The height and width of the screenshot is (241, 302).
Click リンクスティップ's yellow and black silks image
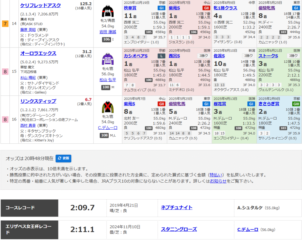(x=108, y=107)
